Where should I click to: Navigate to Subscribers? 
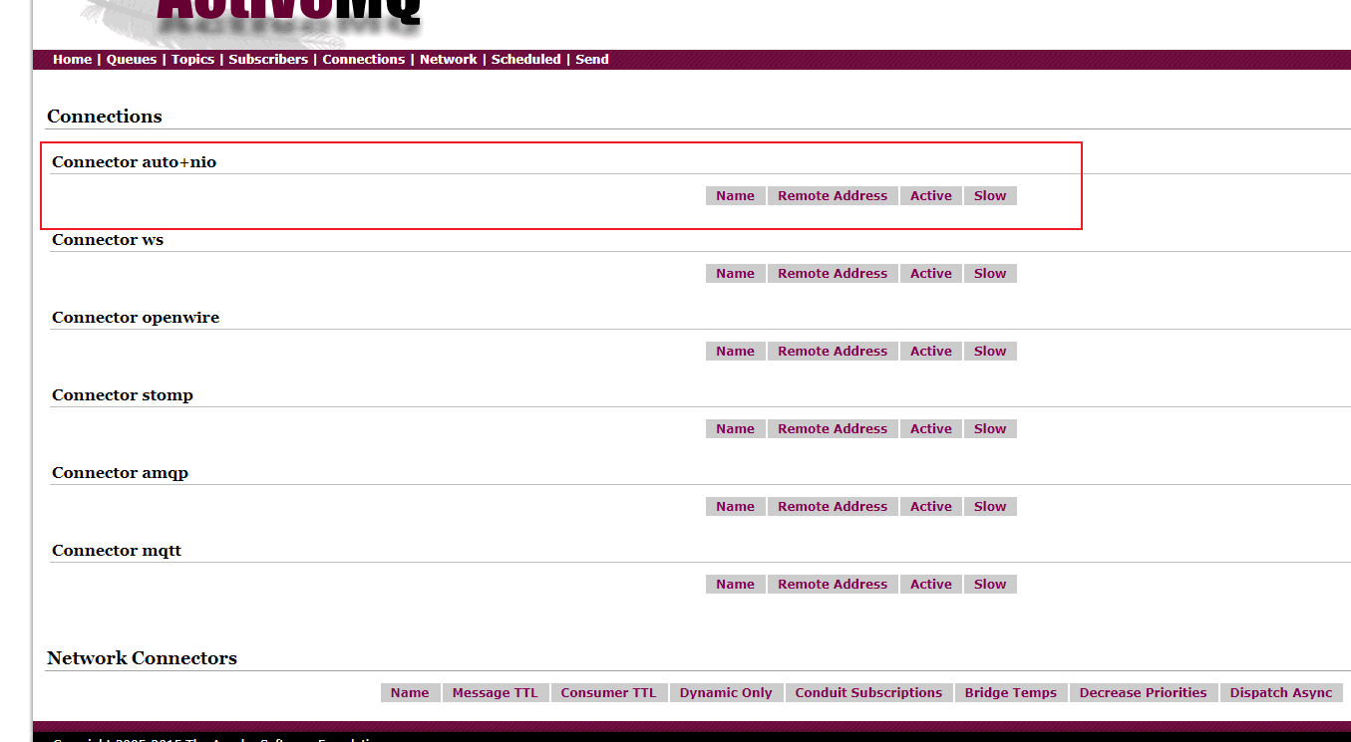(x=268, y=60)
